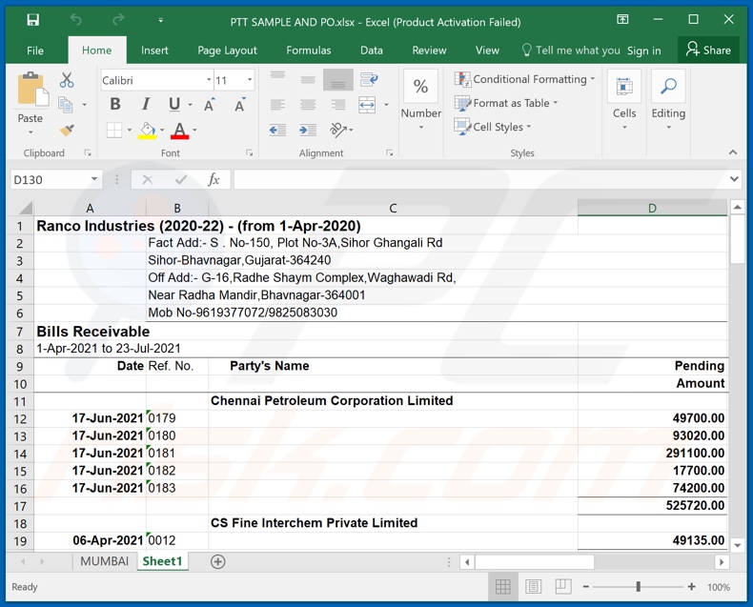Image resolution: width=753 pixels, height=607 pixels.
Task: Switch to Page Break Preview icon
Action: [562, 586]
